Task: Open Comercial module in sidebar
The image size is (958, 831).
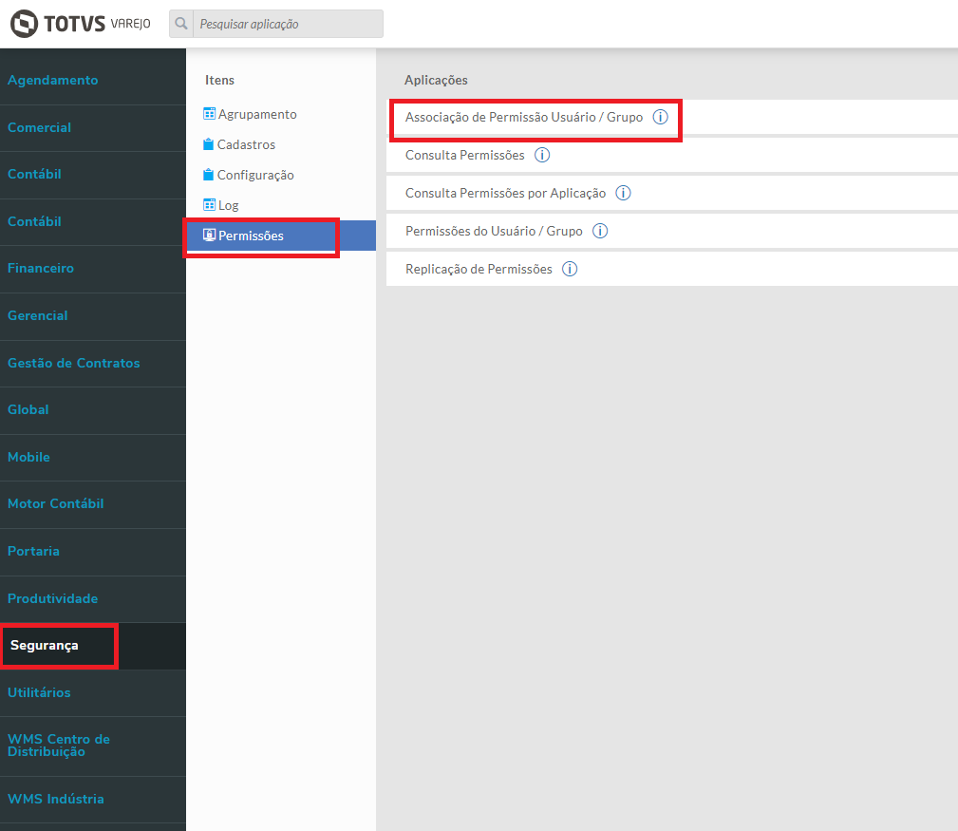Action: (93, 127)
